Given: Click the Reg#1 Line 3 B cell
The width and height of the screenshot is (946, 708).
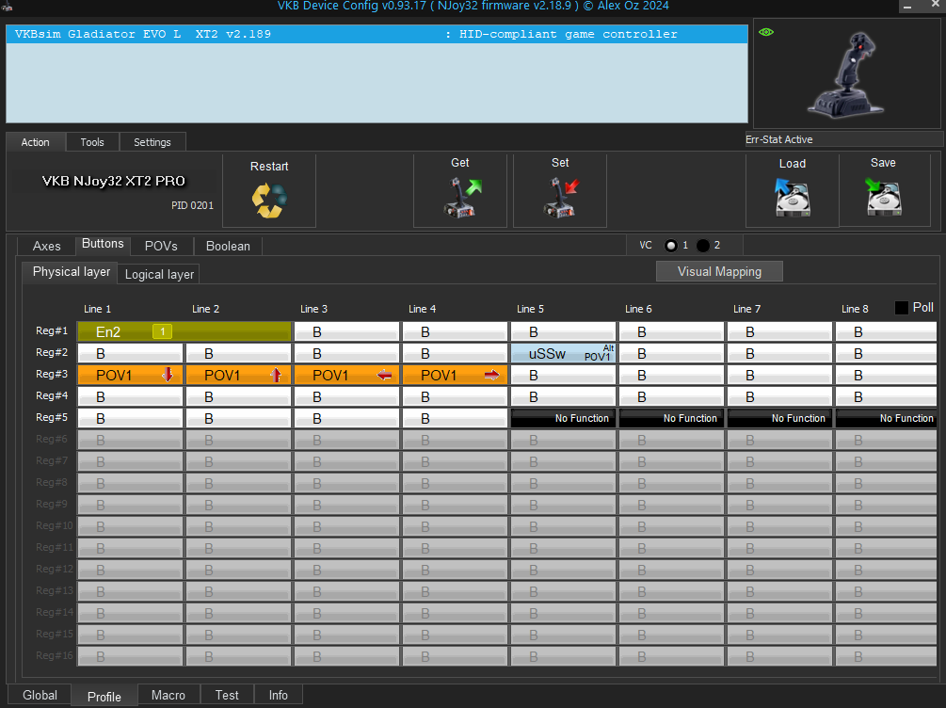Looking at the screenshot, I should pos(347,331).
